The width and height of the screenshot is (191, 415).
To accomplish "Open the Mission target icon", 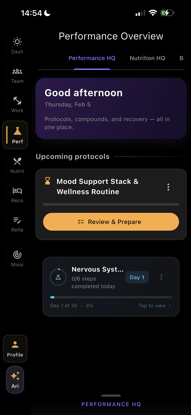I will 17,255.
